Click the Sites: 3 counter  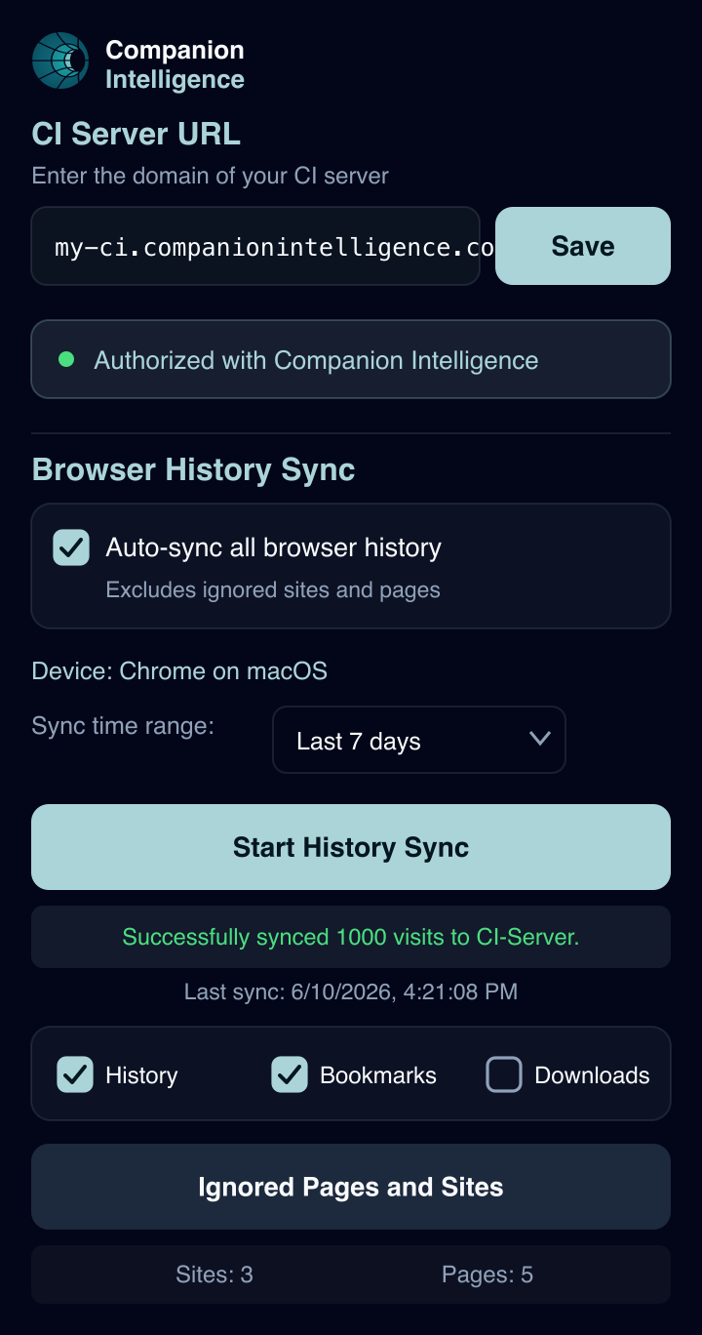[x=214, y=1274]
